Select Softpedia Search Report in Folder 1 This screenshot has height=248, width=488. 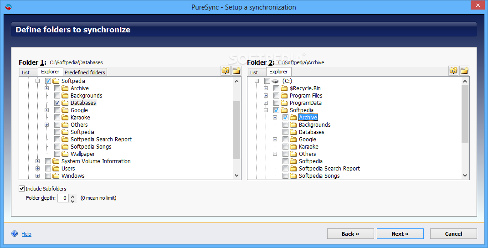(x=101, y=139)
